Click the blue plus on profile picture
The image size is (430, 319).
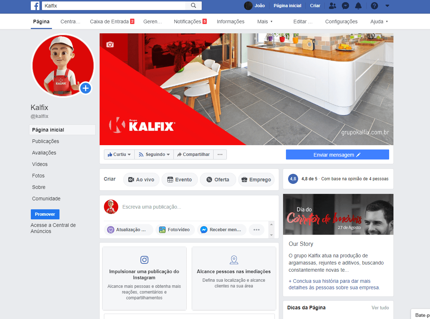[x=86, y=88]
